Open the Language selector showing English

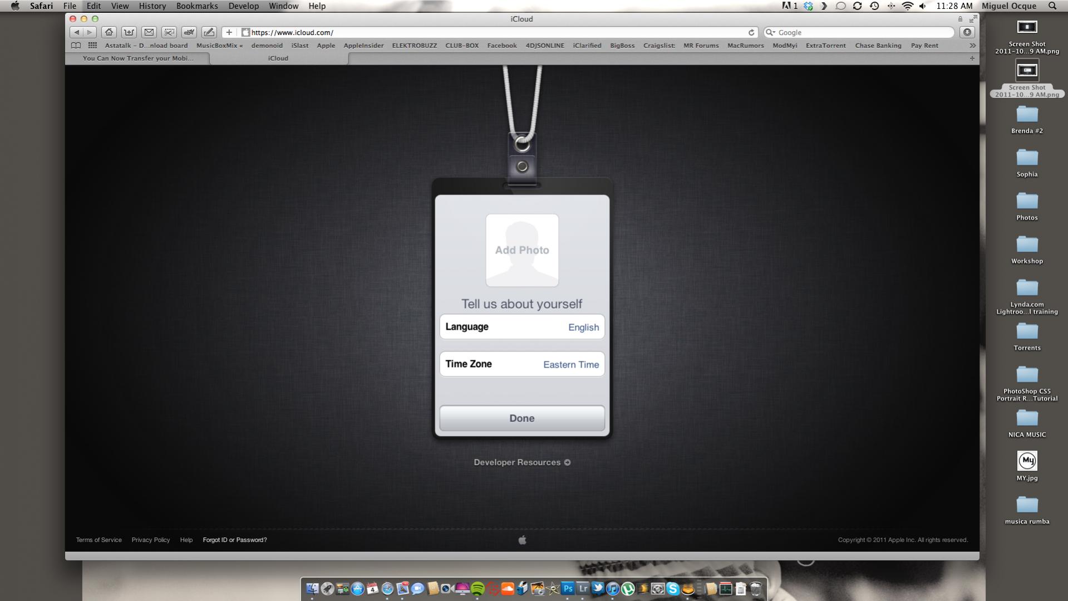[x=522, y=327]
